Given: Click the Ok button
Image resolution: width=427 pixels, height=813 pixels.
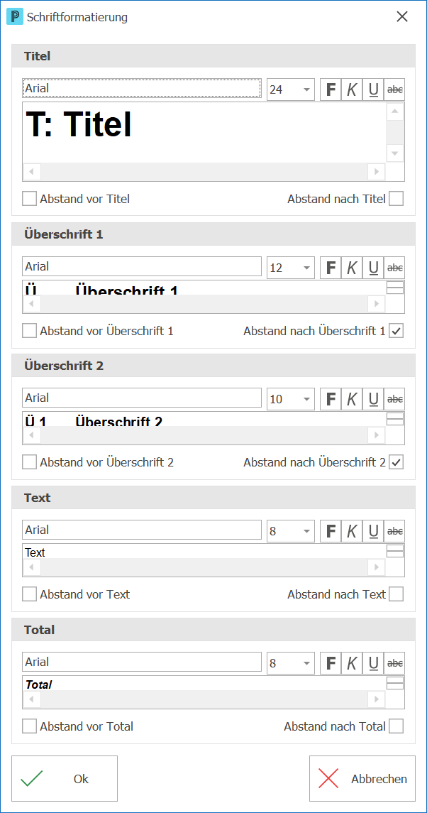Looking at the screenshot, I should [65, 779].
